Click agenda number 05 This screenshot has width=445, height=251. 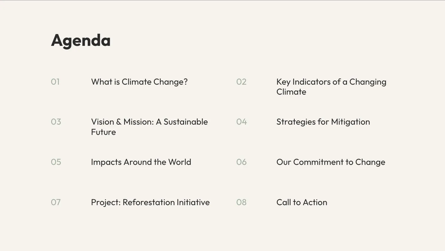pos(56,162)
